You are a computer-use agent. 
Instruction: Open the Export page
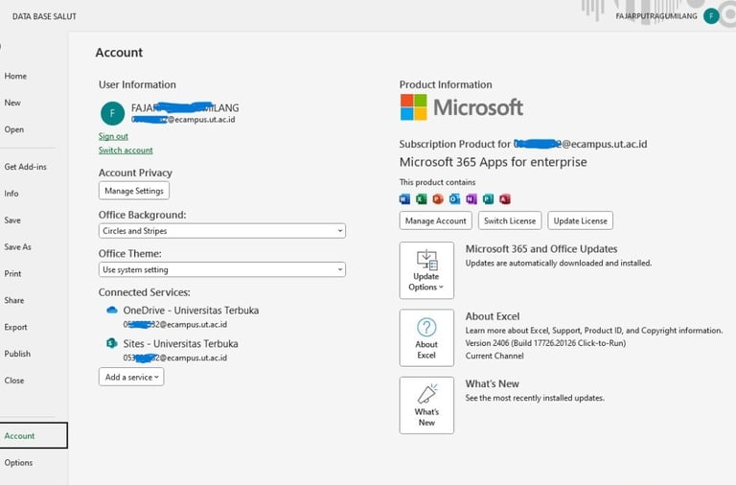click(15, 327)
